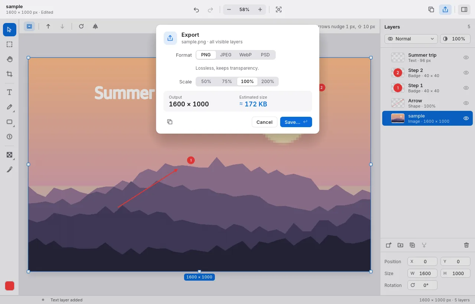Toggle the Arrow layer's eye icon

466,103
